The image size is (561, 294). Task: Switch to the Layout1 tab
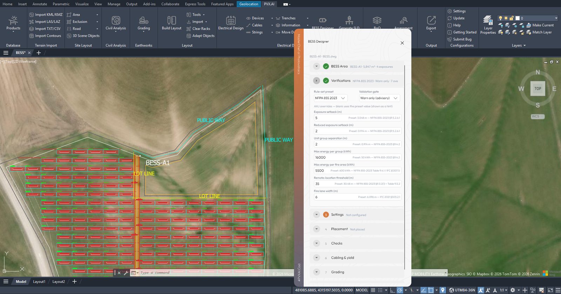(x=39, y=281)
